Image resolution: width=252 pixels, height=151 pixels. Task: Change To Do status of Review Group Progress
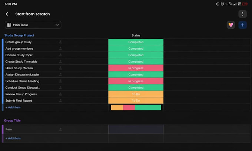(x=136, y=94)
